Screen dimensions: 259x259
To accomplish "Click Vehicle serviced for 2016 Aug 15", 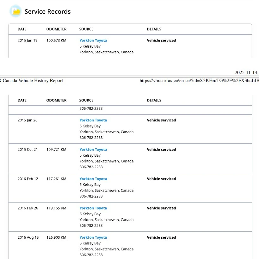I will [x=161, y=237].
